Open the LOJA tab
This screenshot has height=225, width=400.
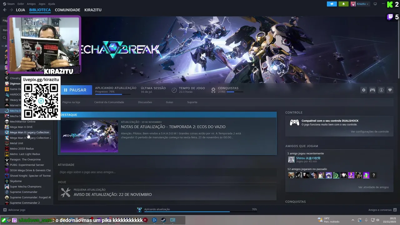20,10
